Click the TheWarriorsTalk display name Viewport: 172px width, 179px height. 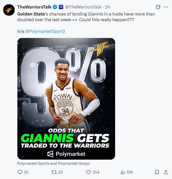click(x=34, y=7)
